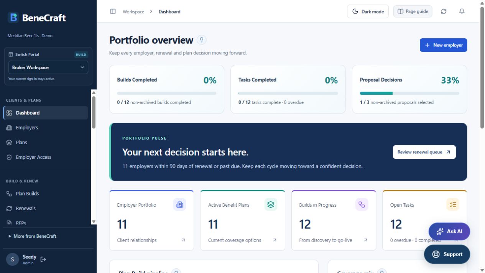This screenshot has width=485, height=273.
Task: Click the Switch Portal icon
Action: coord(11,54)
